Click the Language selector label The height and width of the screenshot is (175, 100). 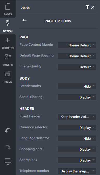(34, 138)
